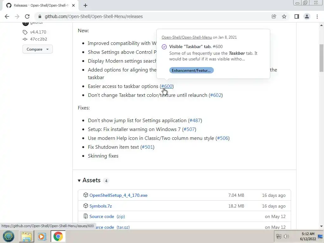The image size is (324, 243).
Task: Click the network tray icon
Action: point(279,236)
